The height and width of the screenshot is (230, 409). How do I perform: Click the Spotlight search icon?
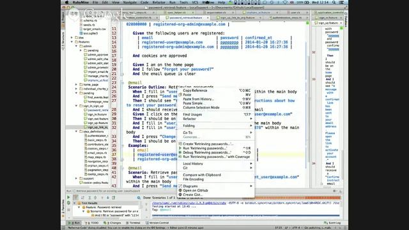334,3
